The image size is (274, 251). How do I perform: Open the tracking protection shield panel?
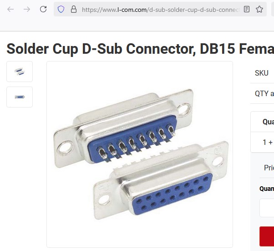tap(61, 9)
